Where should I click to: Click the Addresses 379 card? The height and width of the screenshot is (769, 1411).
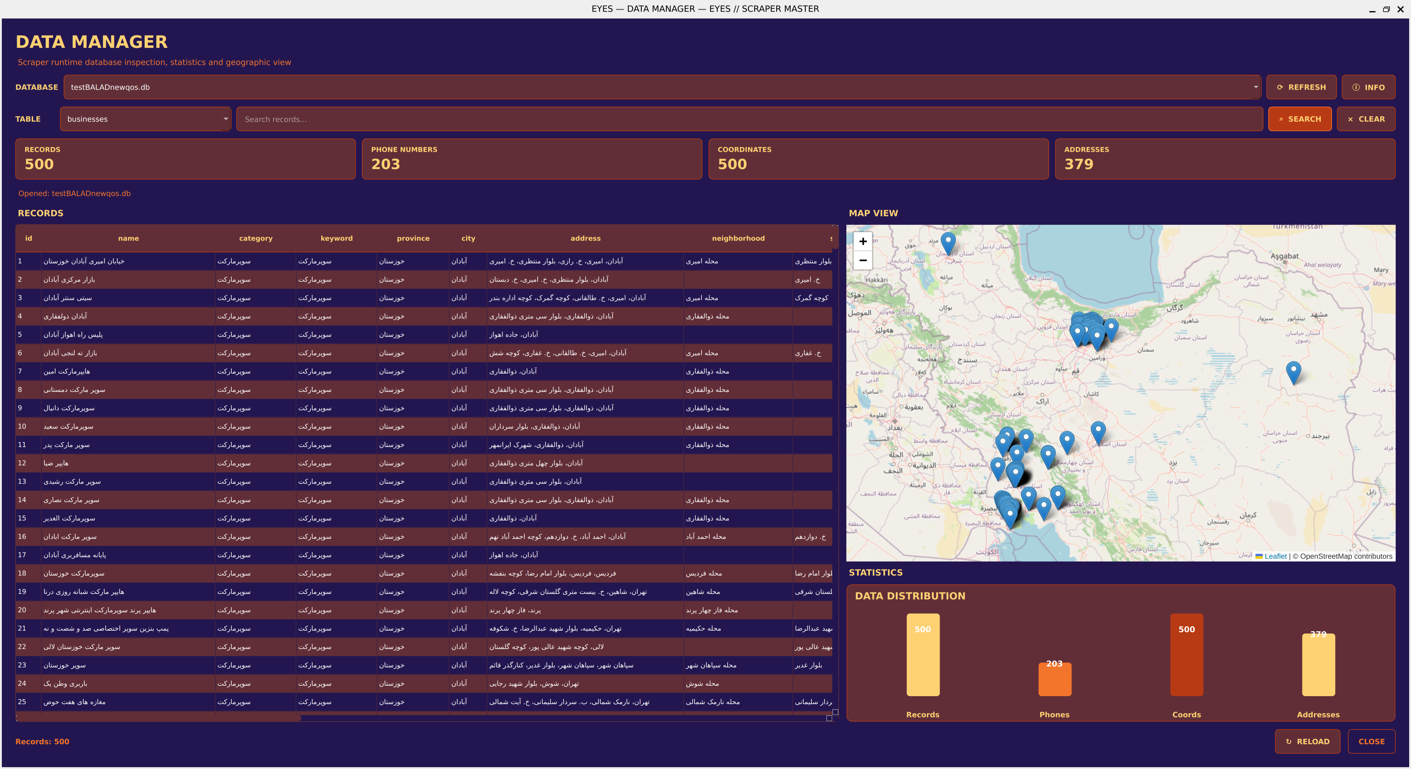[x=1225, y=159]
